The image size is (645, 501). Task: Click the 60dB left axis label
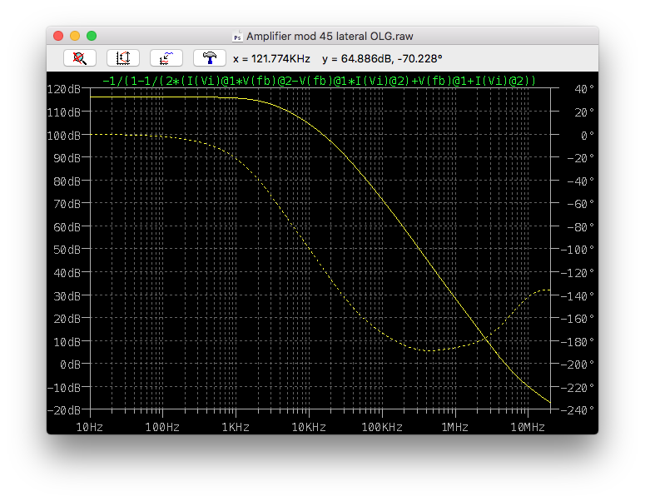coord(67,226)
